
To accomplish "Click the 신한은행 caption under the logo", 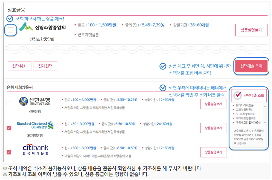I will [x=35, y=111].
